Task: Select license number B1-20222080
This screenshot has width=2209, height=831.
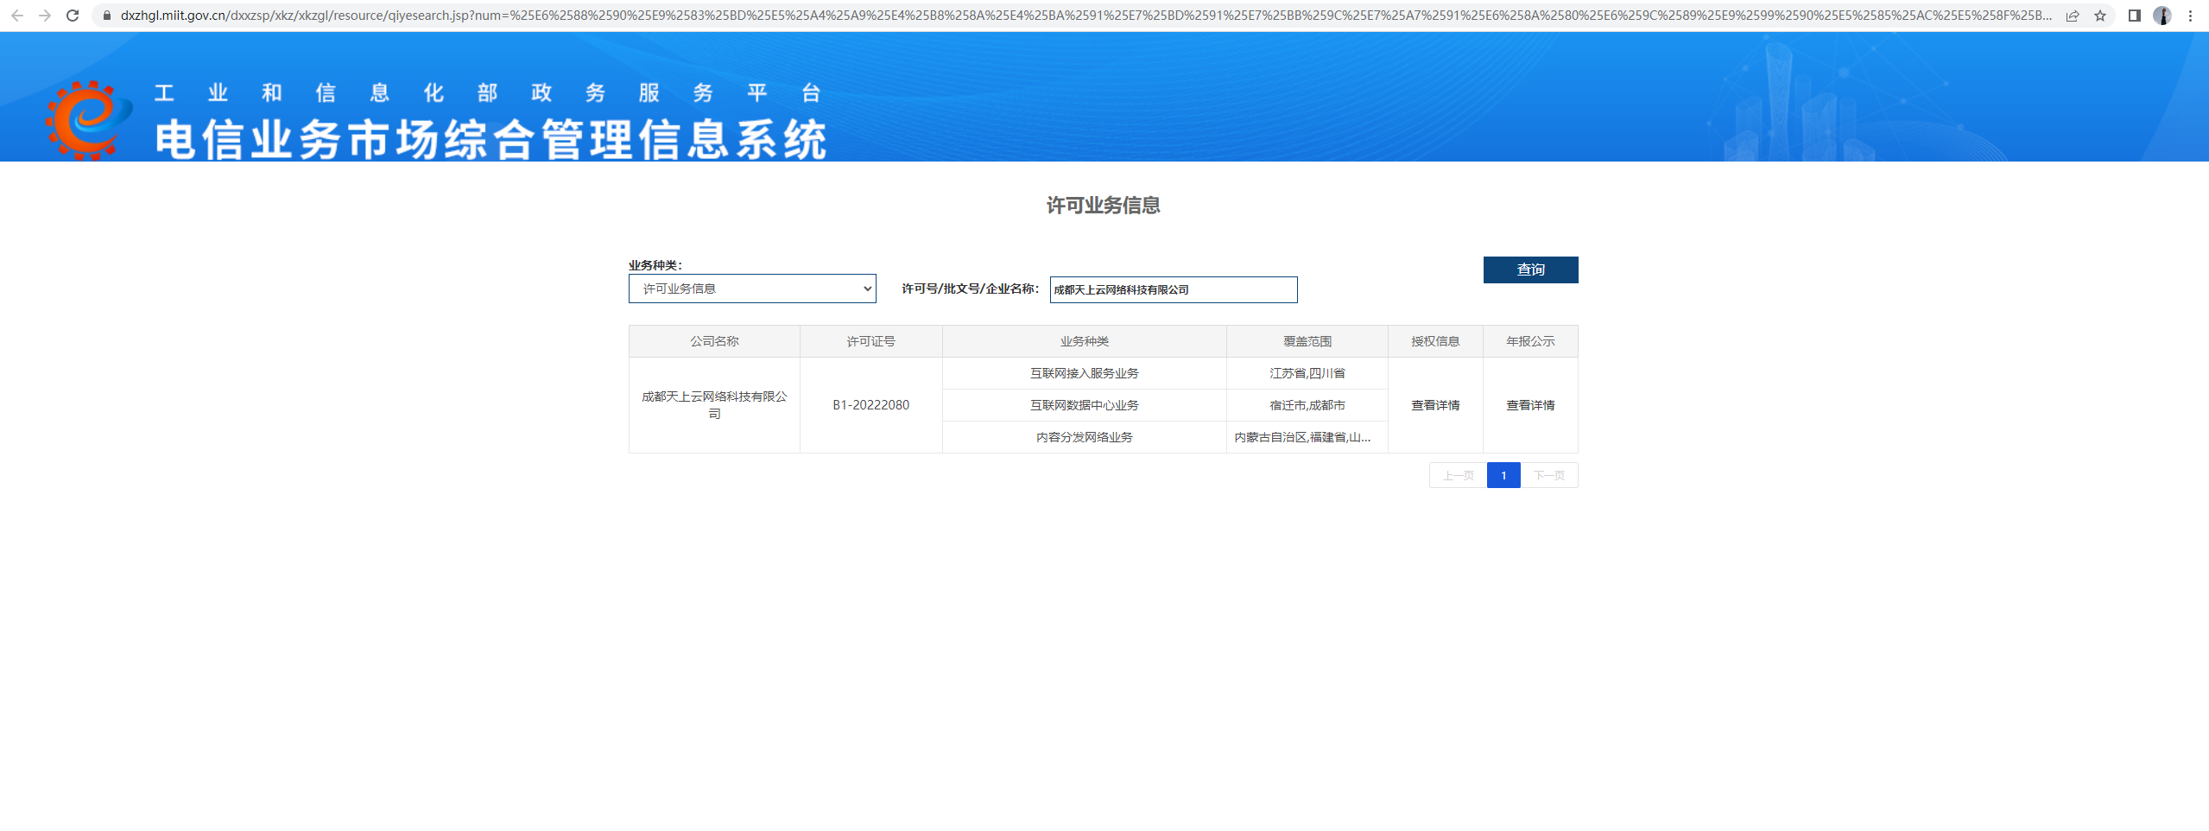Action: [870, 405]
